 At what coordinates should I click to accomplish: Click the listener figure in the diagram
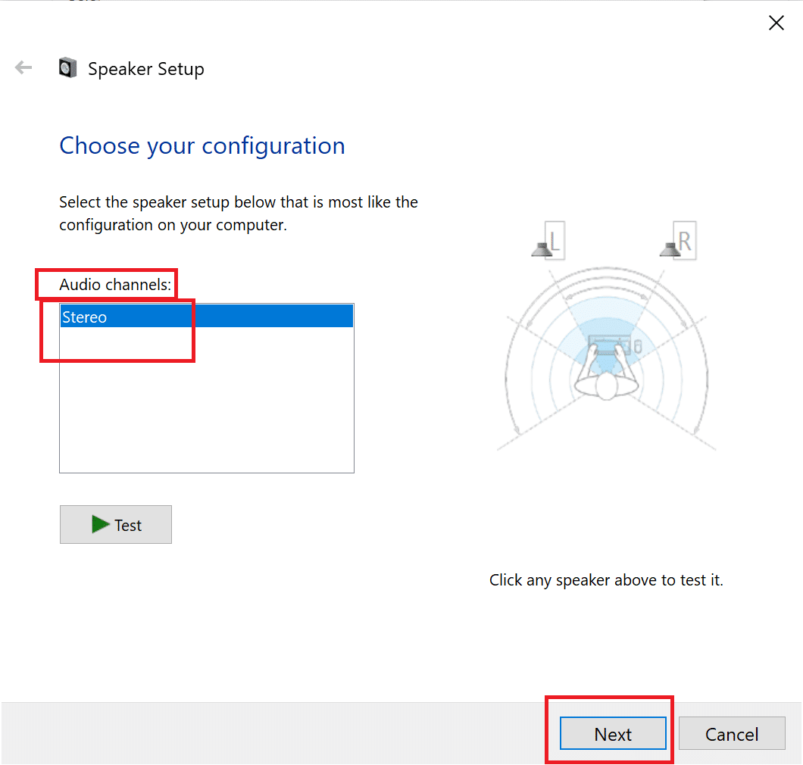606,384
